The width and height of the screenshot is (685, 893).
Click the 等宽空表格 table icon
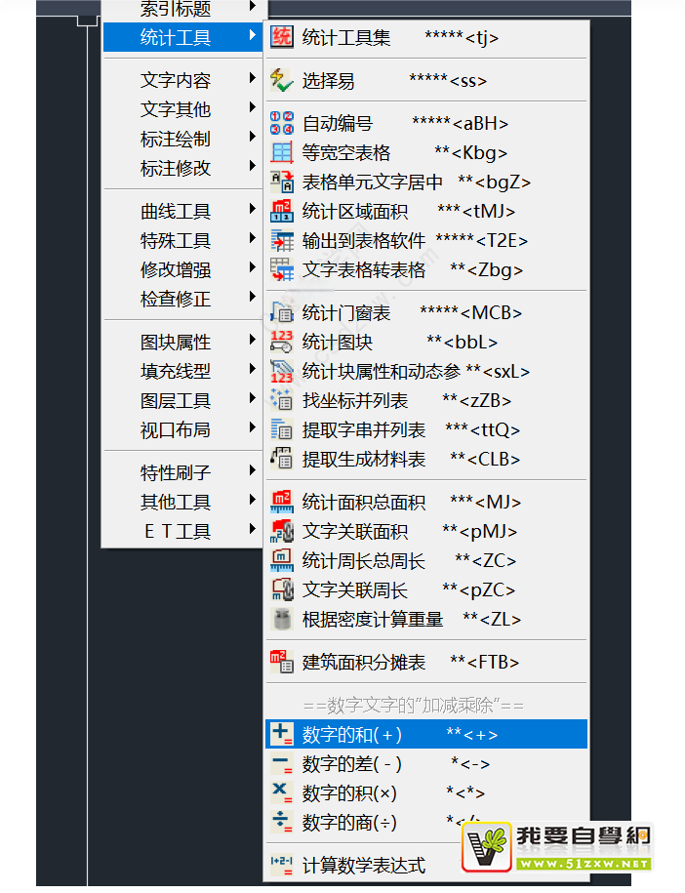coord(281,152)
